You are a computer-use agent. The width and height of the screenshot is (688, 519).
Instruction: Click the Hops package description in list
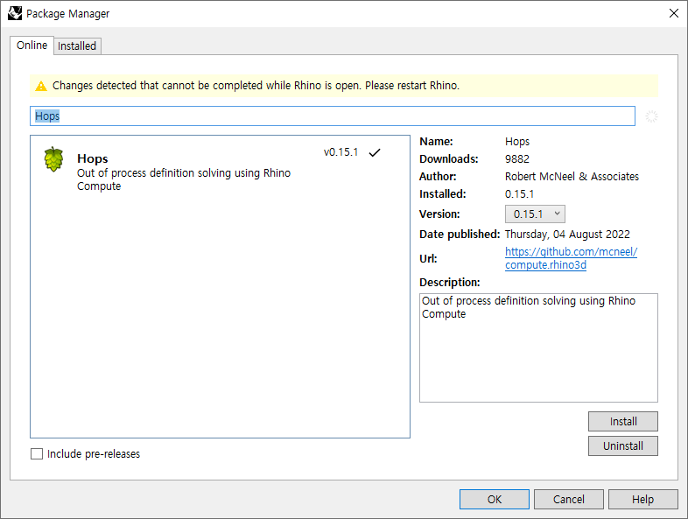[x=184, y=179]
